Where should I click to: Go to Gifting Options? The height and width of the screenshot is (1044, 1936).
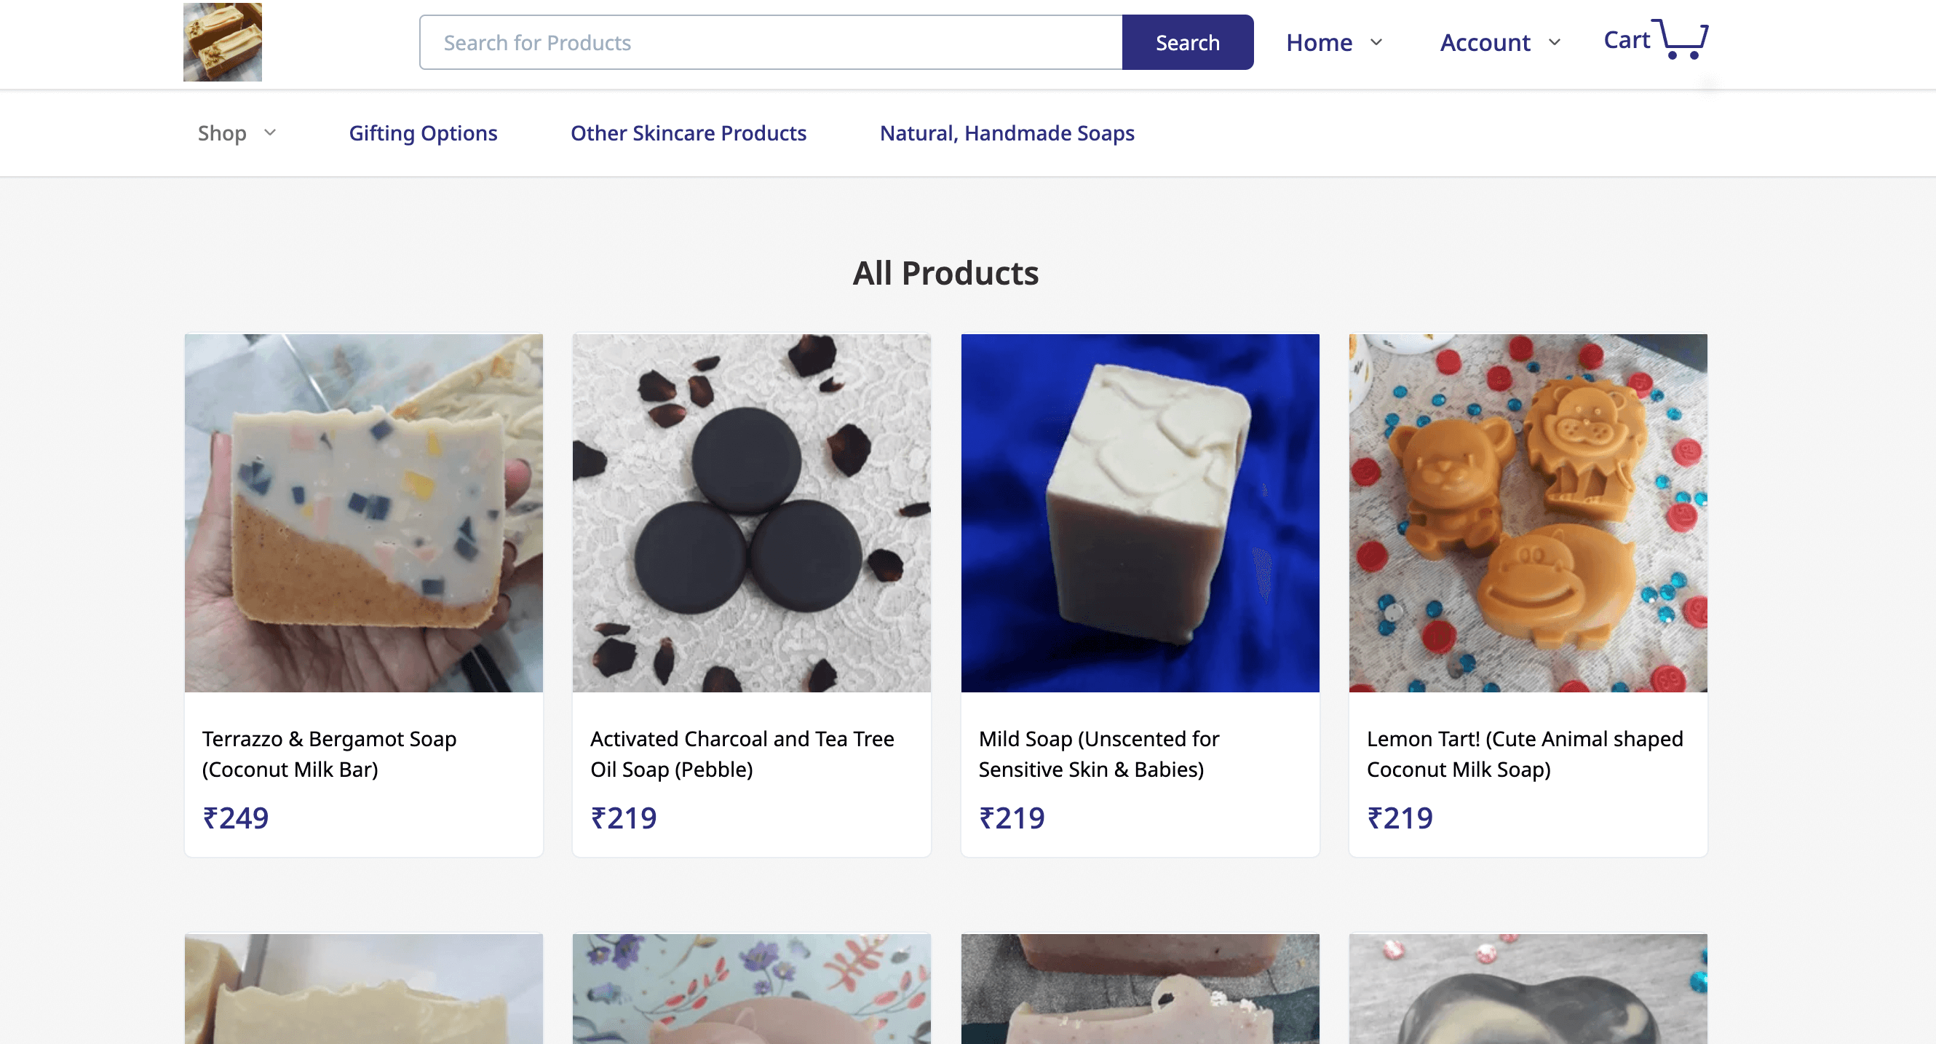(x=422, y=133)
